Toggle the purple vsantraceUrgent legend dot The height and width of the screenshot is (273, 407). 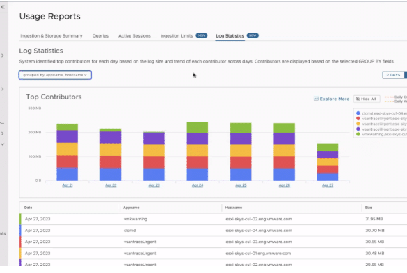pos(358,129)
